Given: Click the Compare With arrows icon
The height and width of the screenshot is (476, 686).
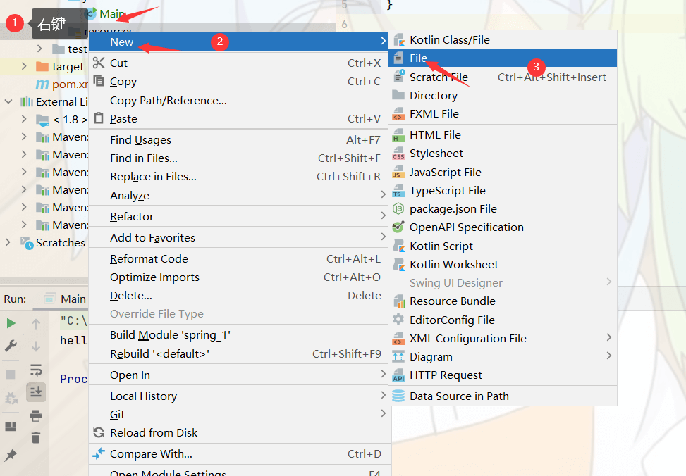Looking at the screenshot, I should tap(99, 453).
